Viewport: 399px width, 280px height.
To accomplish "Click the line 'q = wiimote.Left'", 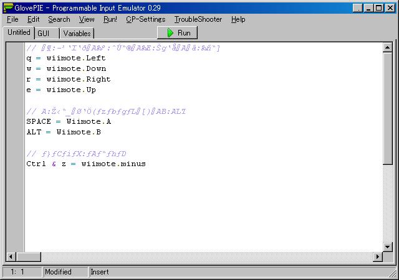I will [x=66, y=58].
